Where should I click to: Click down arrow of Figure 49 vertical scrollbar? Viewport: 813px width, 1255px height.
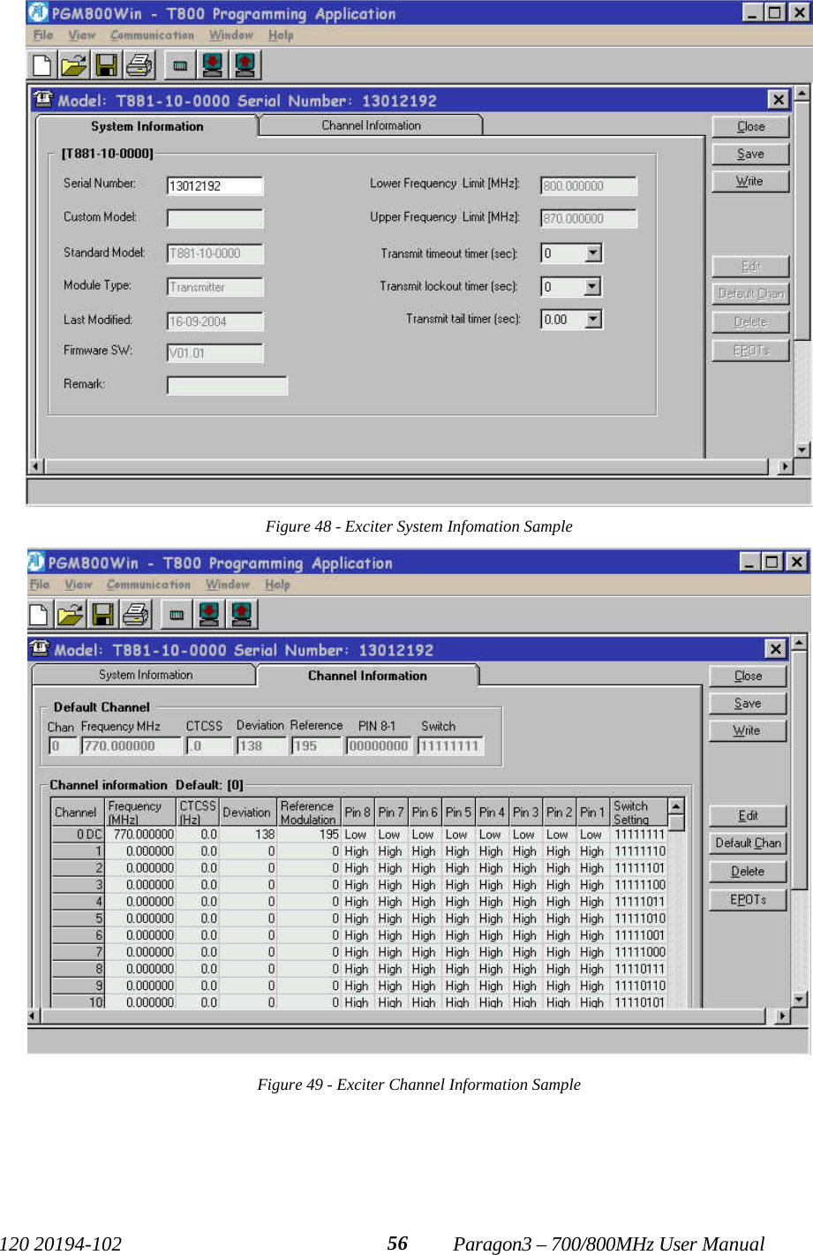click(799, 1000)
